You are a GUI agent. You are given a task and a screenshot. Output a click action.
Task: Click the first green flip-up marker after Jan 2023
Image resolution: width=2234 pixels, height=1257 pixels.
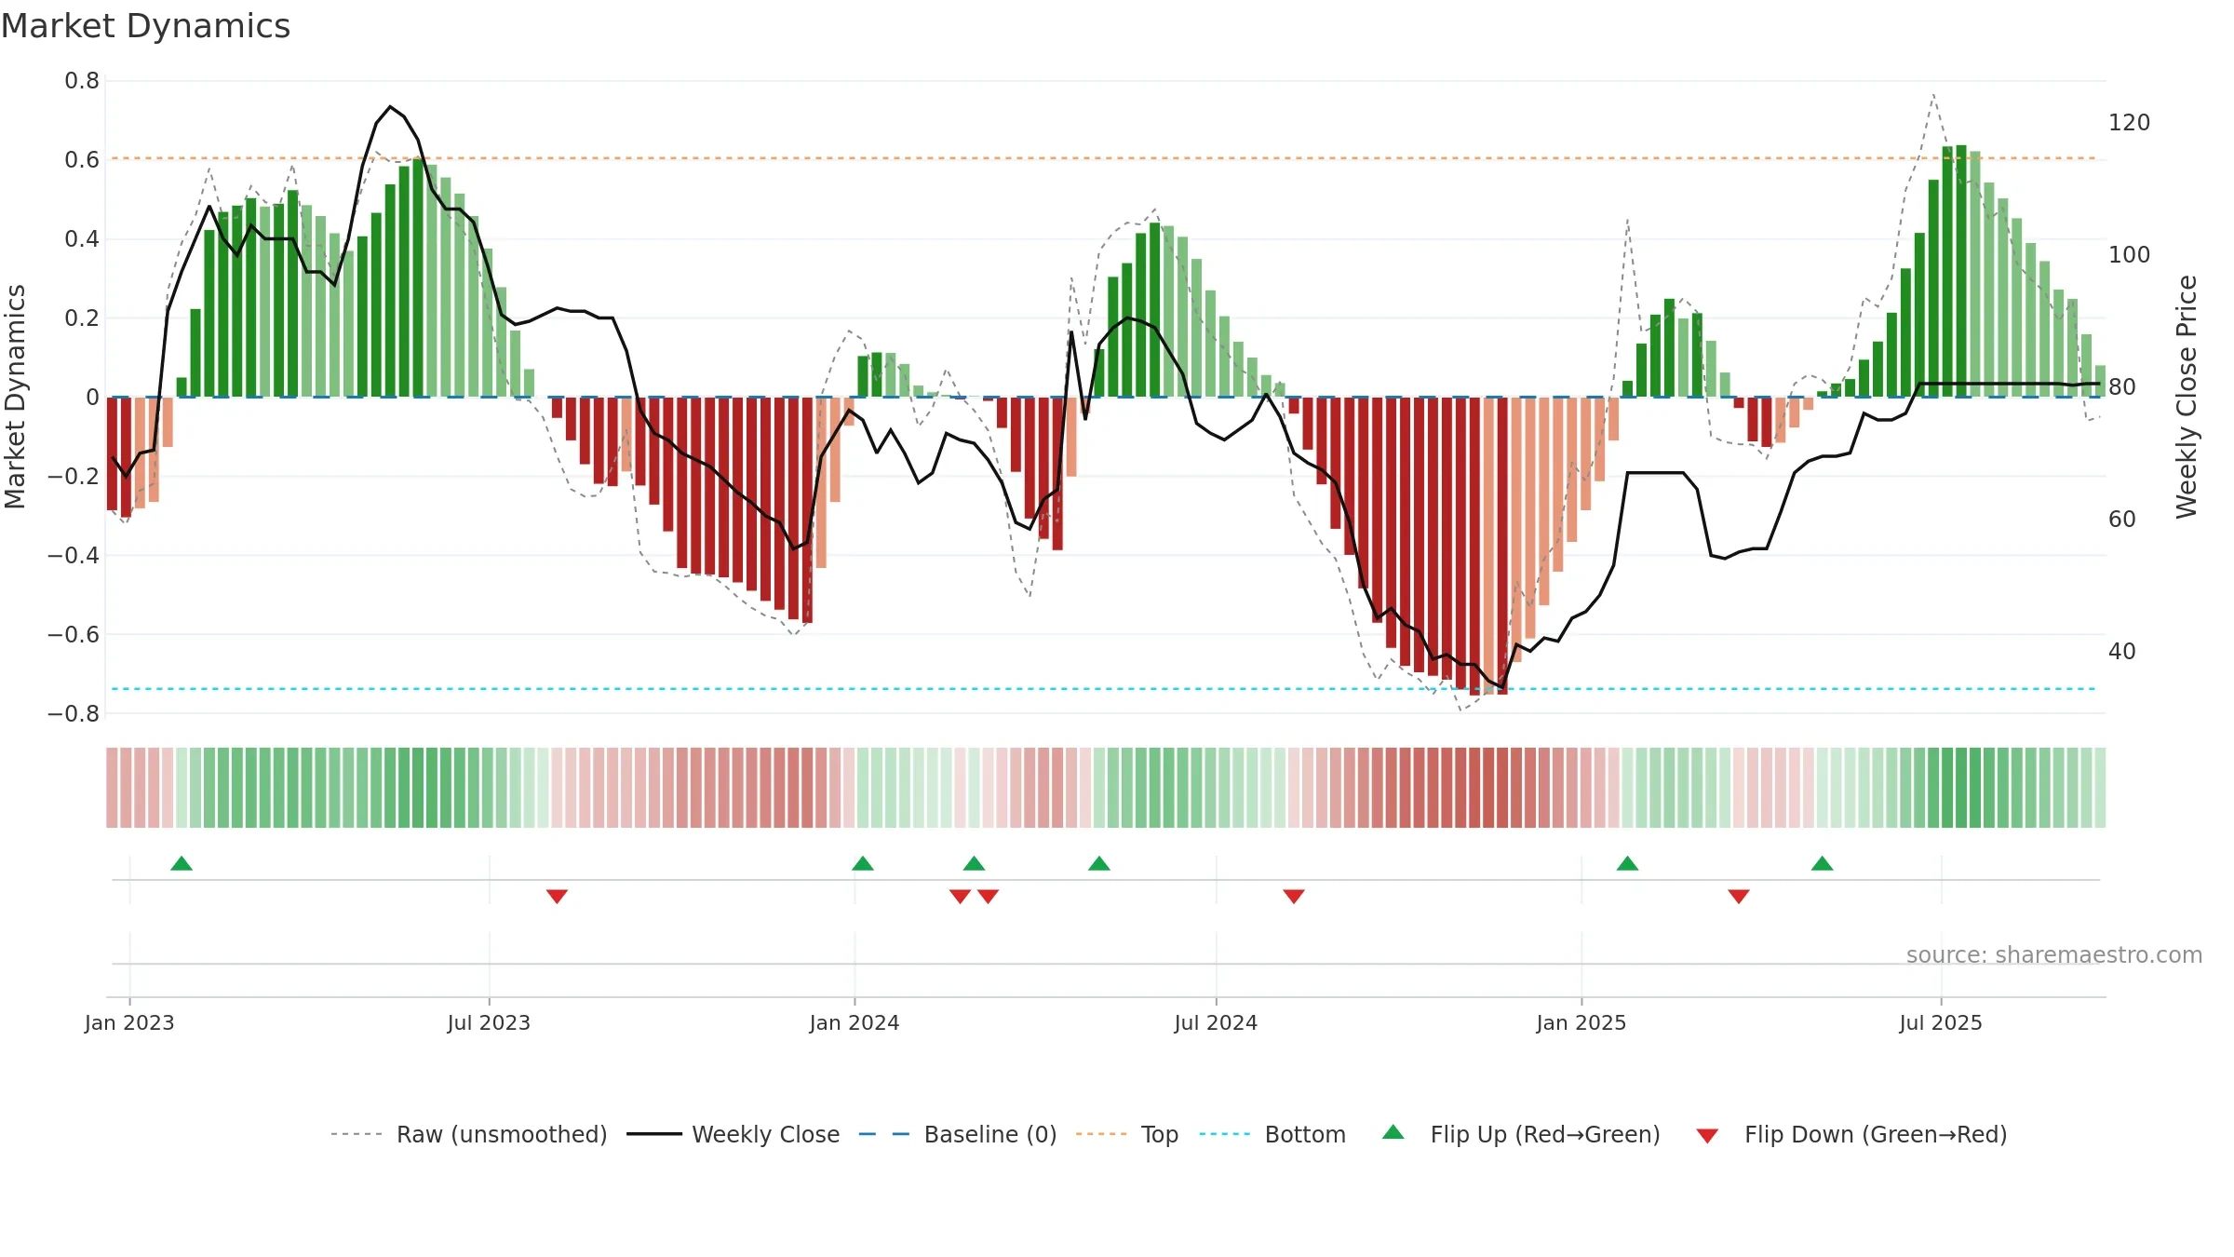182,863
